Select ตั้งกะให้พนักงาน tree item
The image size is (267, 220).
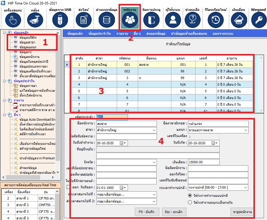coord(31,95)
